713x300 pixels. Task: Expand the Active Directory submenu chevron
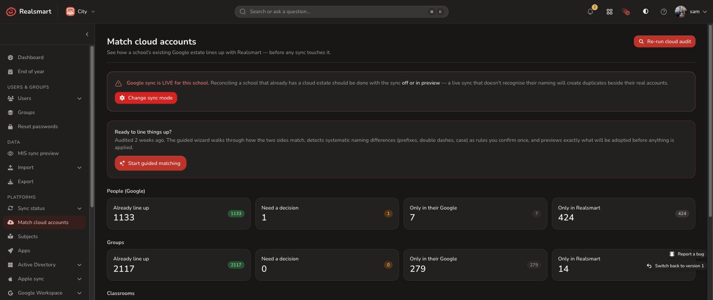(79, 265)
